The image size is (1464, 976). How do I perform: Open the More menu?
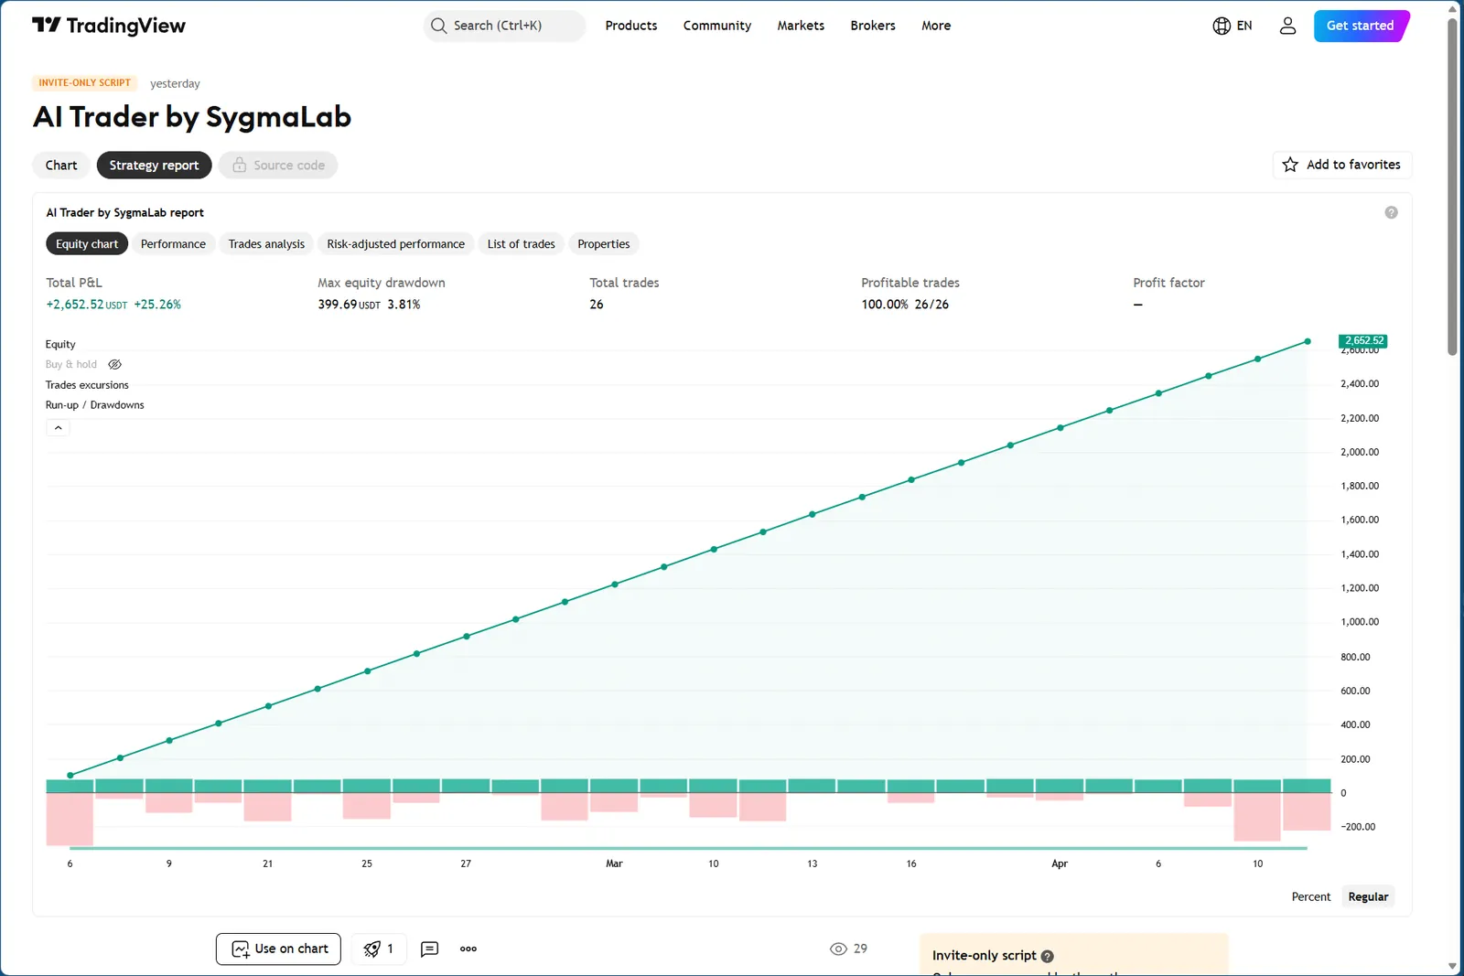click(936, 26)
